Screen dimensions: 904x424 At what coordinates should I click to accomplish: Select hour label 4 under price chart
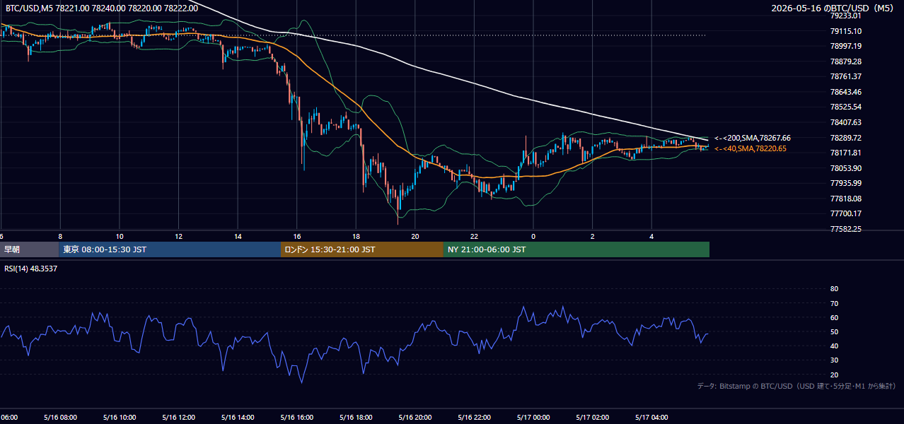[x=651, y=236]
